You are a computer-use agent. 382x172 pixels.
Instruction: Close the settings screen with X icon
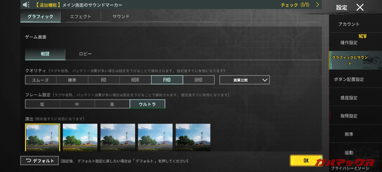[360, 7]
